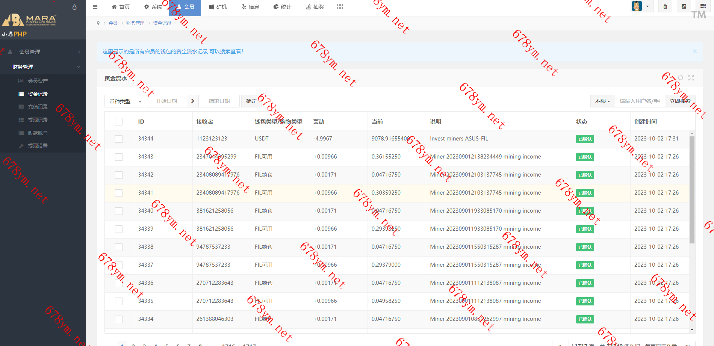Screen dimensions: 714x346
Task: Click the hamburger menu toggle icon
Action: click(x=95, y=7)
